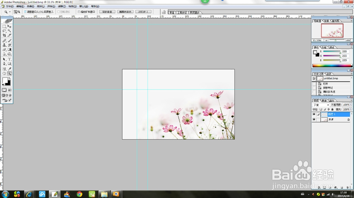This screenshot has width=354, height=198.
Task: Select the Eyedropper tool
Action: 10,69
